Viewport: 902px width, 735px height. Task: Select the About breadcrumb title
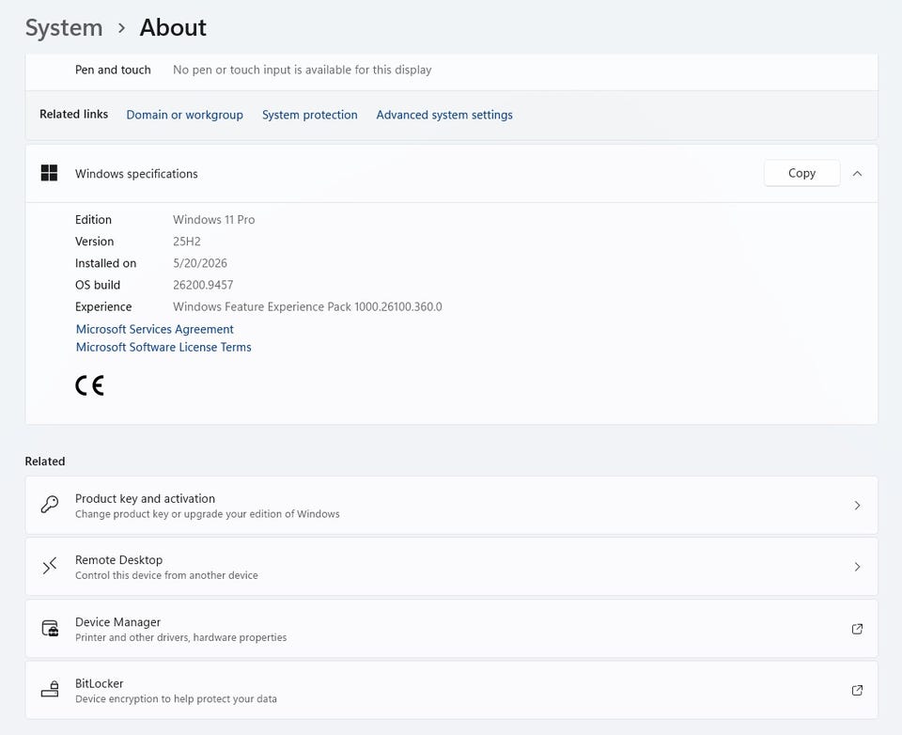(173, 27)
